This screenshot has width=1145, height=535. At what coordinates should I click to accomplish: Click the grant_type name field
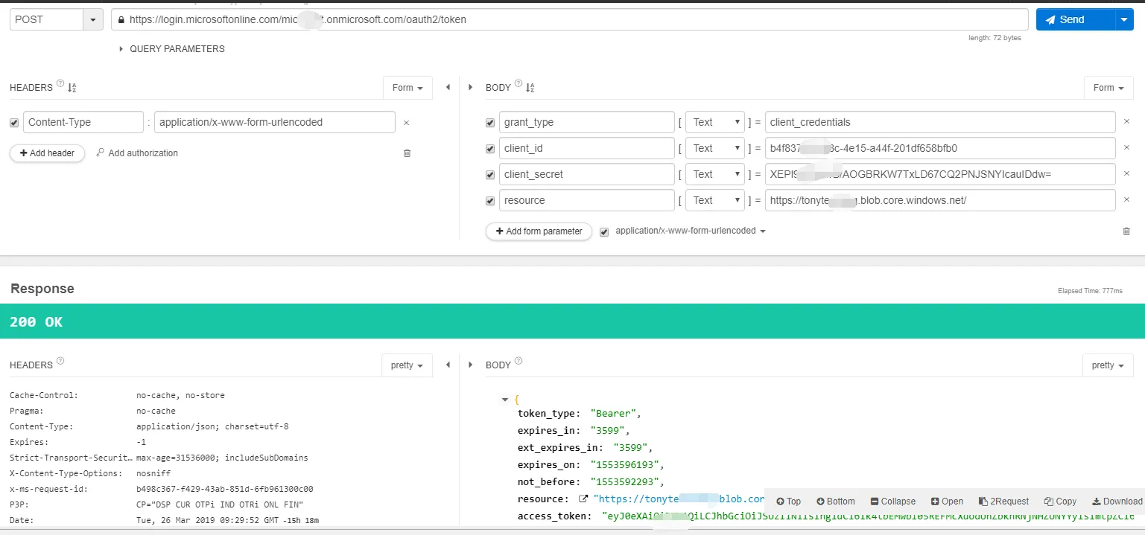586,122
